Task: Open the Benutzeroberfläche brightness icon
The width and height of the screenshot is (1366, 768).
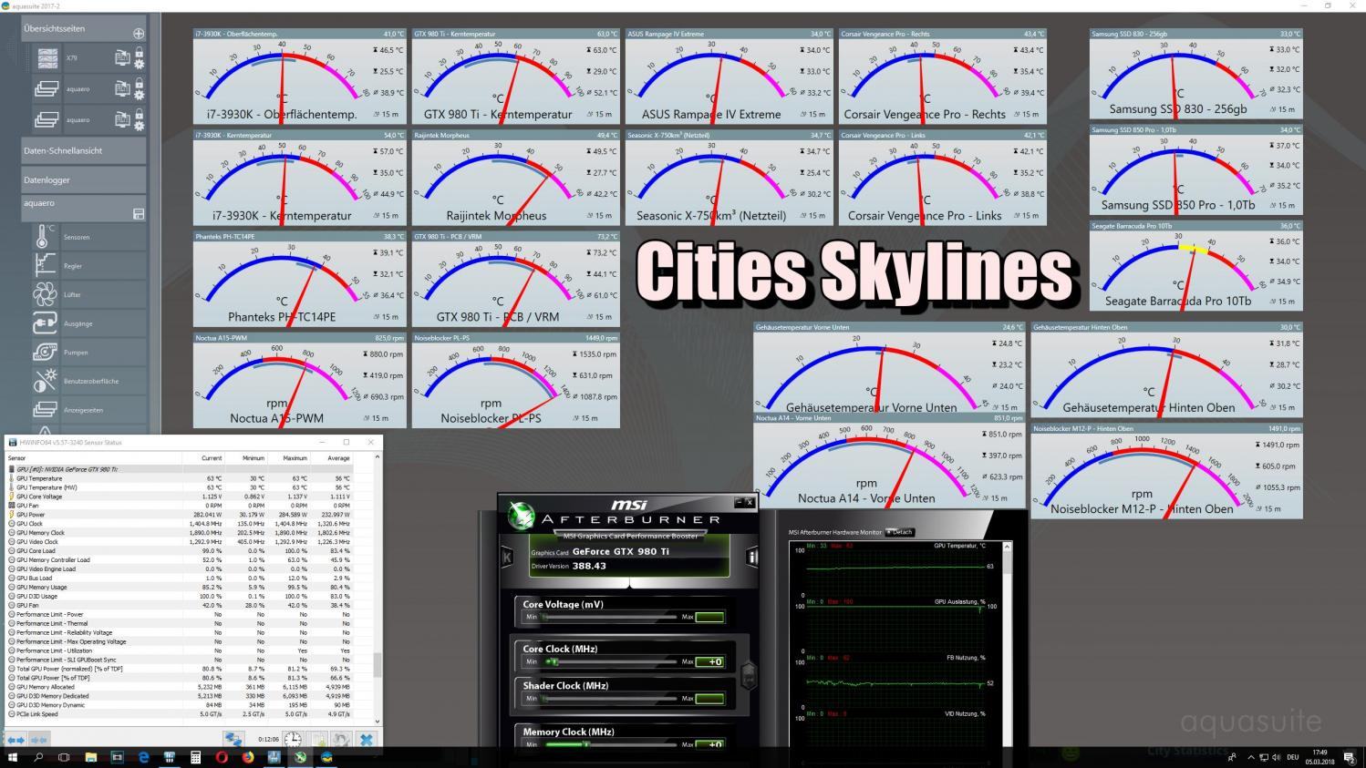Action: [45, 381]
